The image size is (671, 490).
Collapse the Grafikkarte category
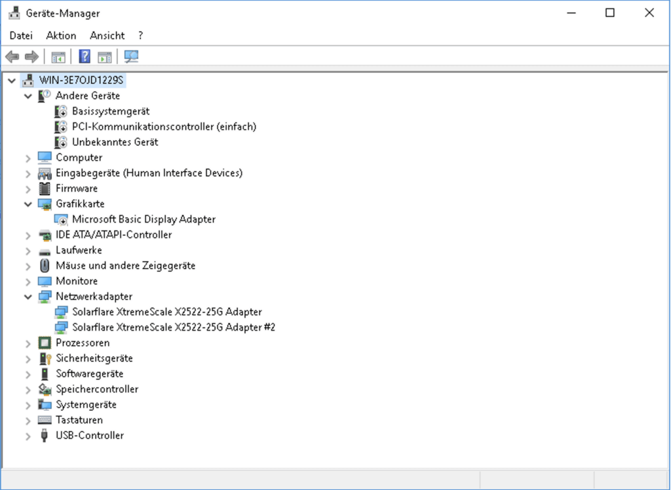[28, 204]
